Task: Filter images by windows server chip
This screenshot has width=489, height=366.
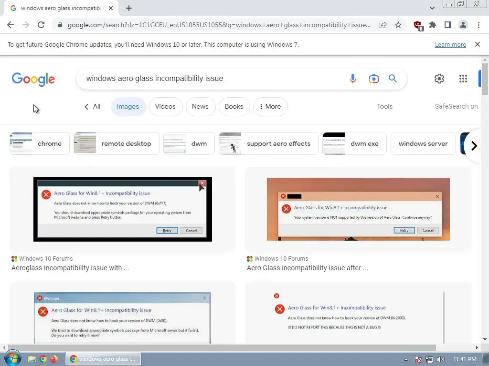Action: [423, 143]
